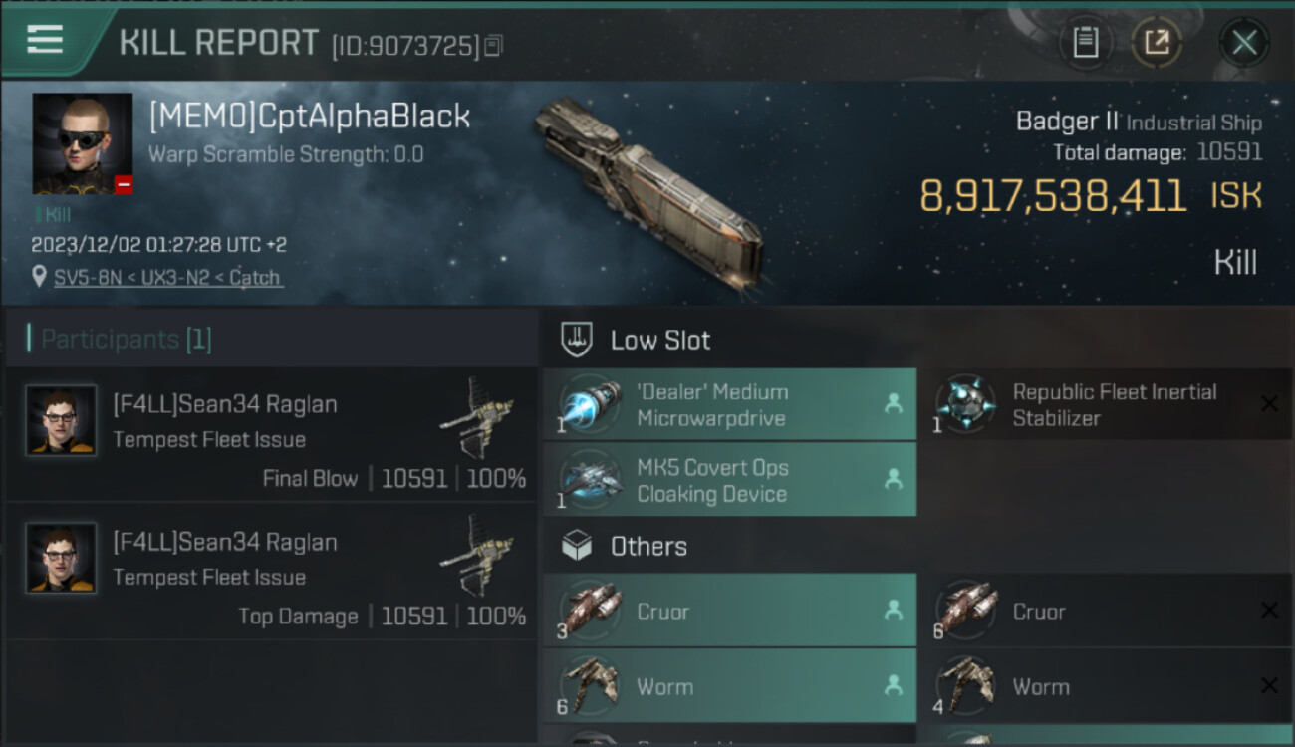This screenshot has width=1295, height=747.
Task: Click the Others section header
Action: pyautogui.click(x=647, y=546)
